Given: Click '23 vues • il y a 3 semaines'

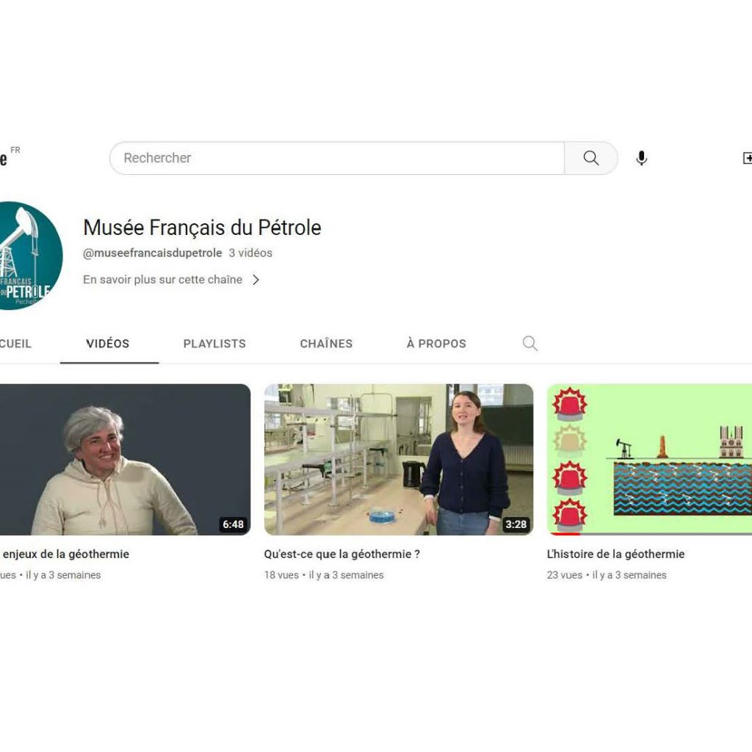Looking at the screenshot, I should (607, 574).
